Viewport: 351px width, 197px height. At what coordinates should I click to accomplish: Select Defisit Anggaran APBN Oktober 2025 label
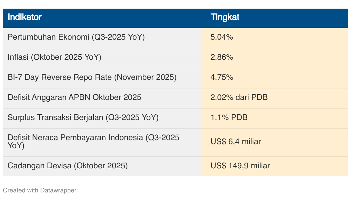75,97
